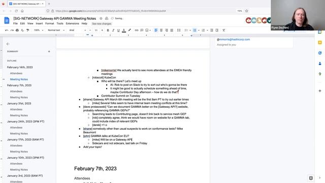Click the Increase indent icon
Image resolution: width=325 pixels, height=183 pixels.
tap(217, 30)
